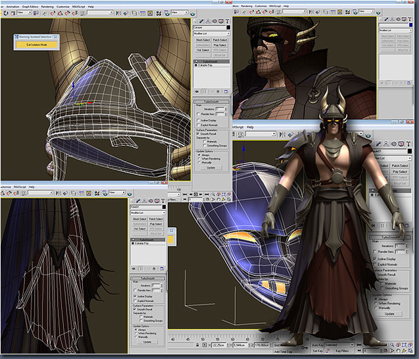This screenshot has width=419, height=359.
Task: Click the black color swatch beside Casque
Action: (228, 27)
